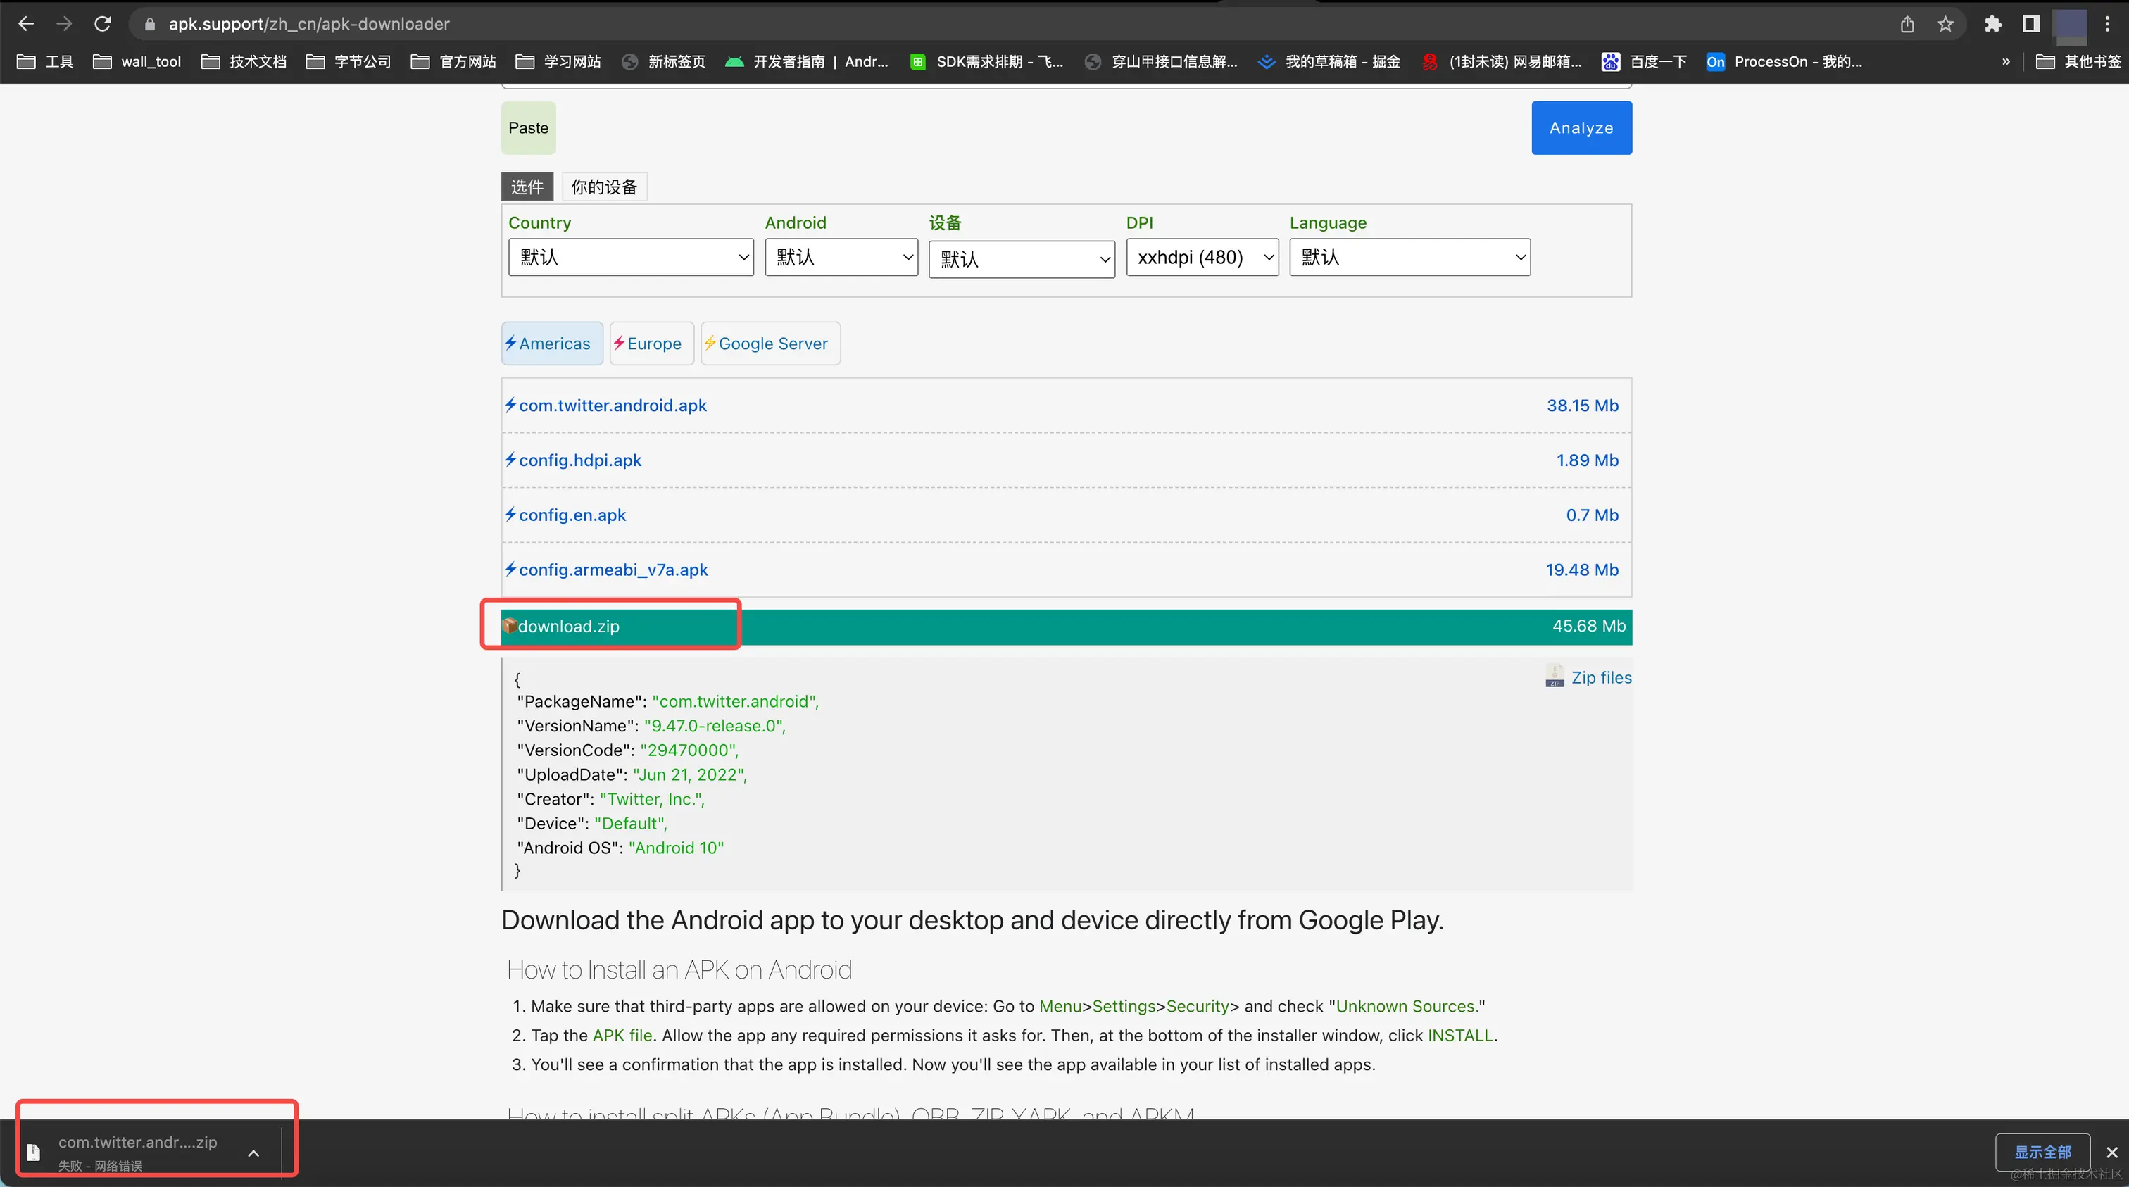Click the INSTALL link text

pos(1460,1035)
